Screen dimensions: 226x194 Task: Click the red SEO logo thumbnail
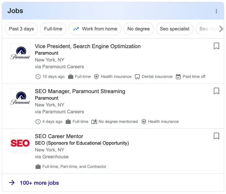coord(20,143)
